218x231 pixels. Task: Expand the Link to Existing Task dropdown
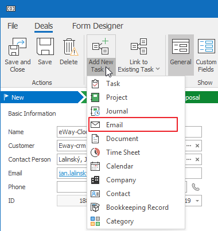click(x=158, y=69)
